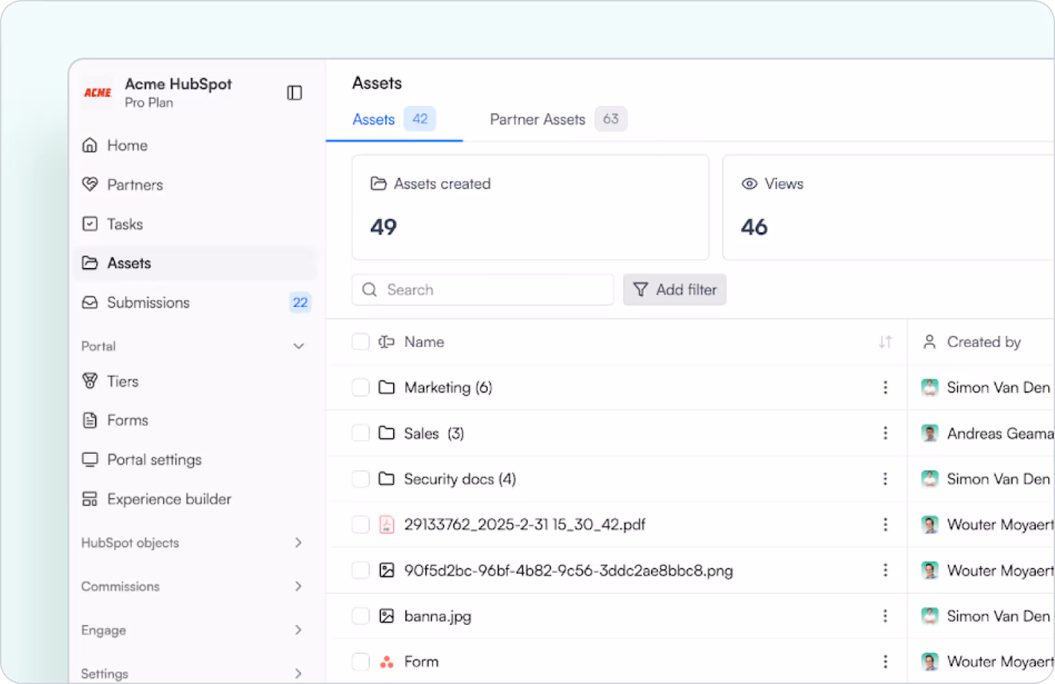The width and height of the screenshot is (1055, 684).
Task: Click the Add filter button
Action: (x=674, y=290)
